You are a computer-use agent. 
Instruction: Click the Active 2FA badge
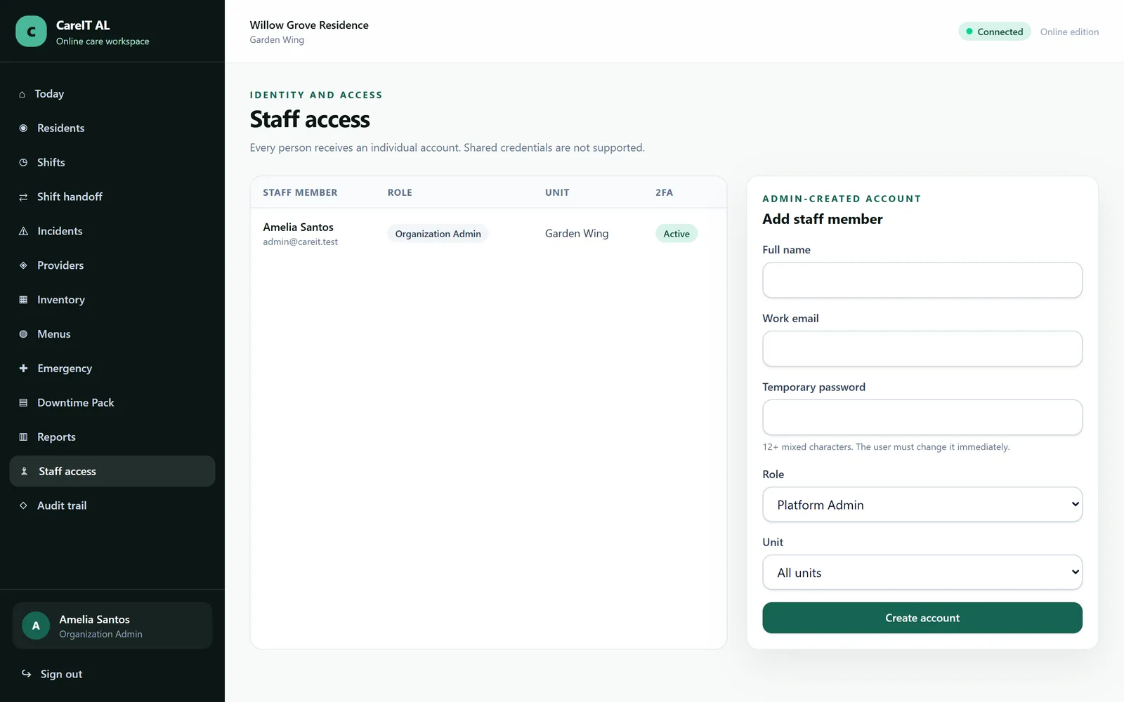coord(677,234)
